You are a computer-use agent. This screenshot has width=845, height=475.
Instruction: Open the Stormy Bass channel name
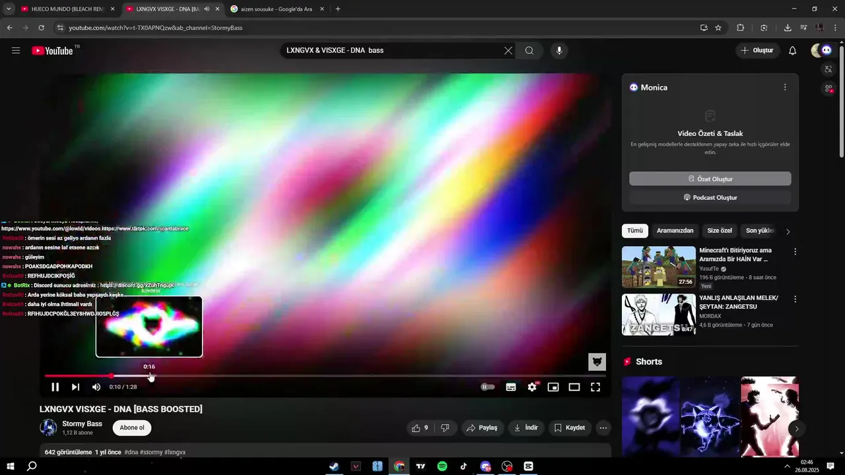point(82,424)
